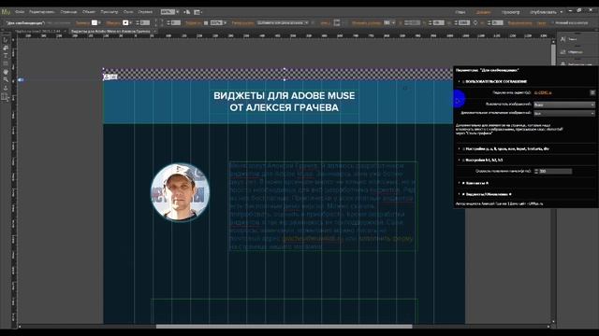Open the Объект menu
Viewport: 599px width, 336px height.
89,12
